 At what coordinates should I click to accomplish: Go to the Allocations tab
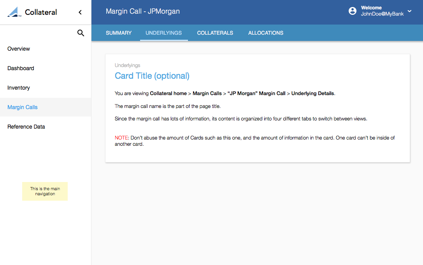pyautogui.click(x=266, y=33)
